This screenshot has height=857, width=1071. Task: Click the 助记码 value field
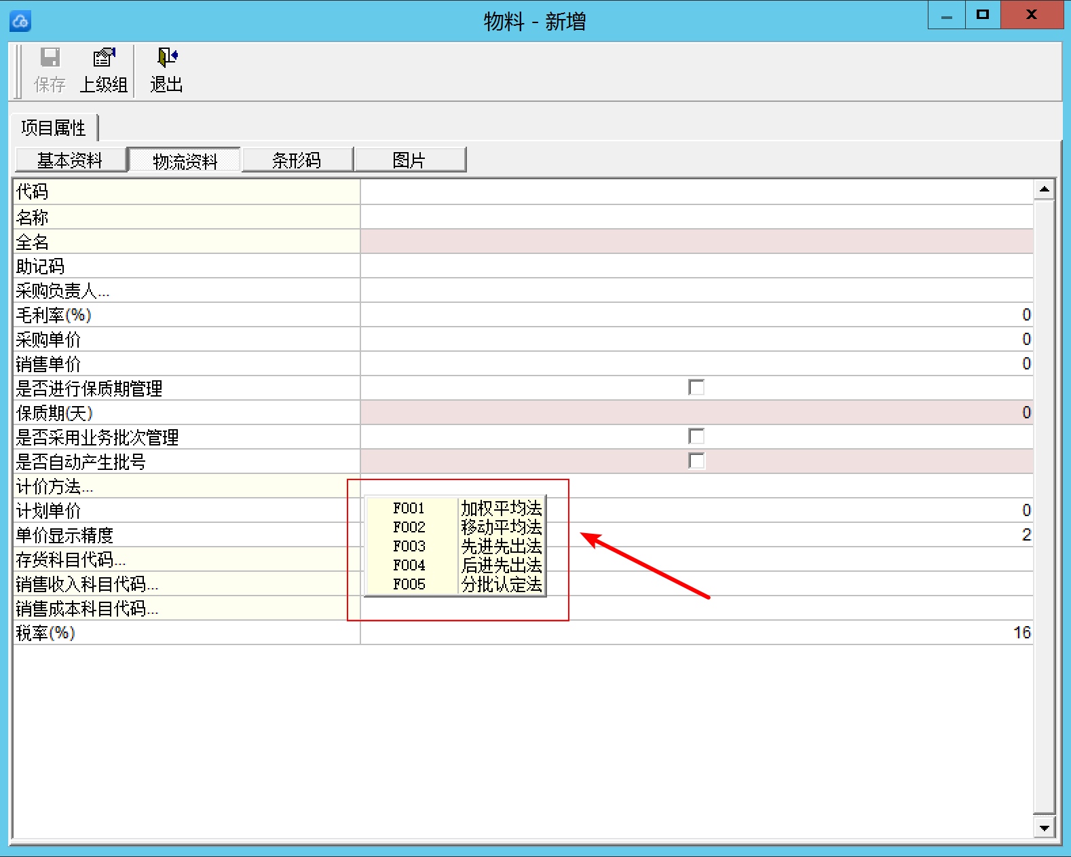[x=697, y=266]
